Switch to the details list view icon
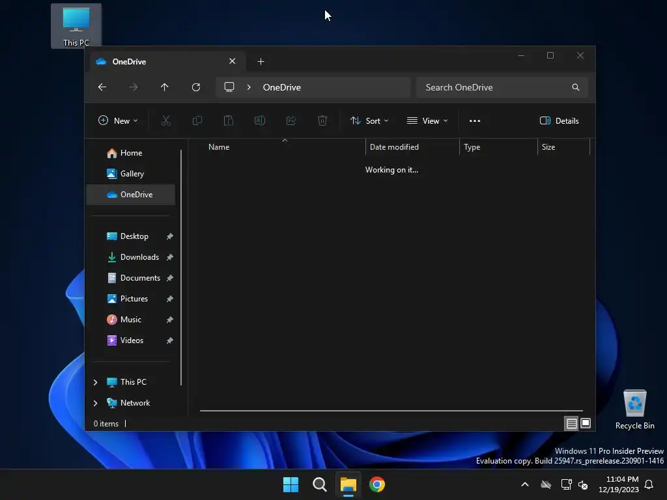The image size is (667, 500). click(571, 423)
